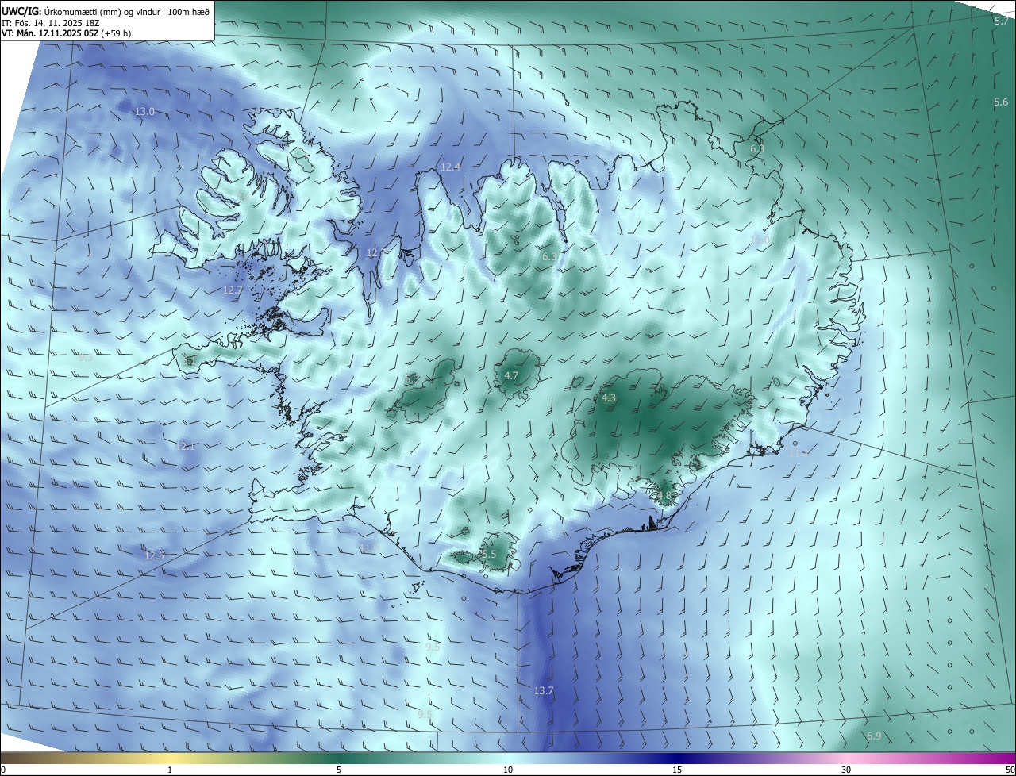Click the 5.6 value label on the map
The image size is (1016, 776).
(1001, 102)
